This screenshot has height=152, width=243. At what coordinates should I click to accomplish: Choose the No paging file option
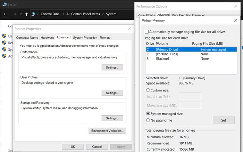(148, 120)
